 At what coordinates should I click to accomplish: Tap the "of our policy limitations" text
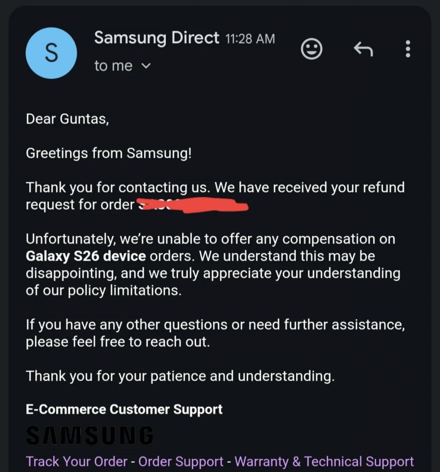pos(103,290)
